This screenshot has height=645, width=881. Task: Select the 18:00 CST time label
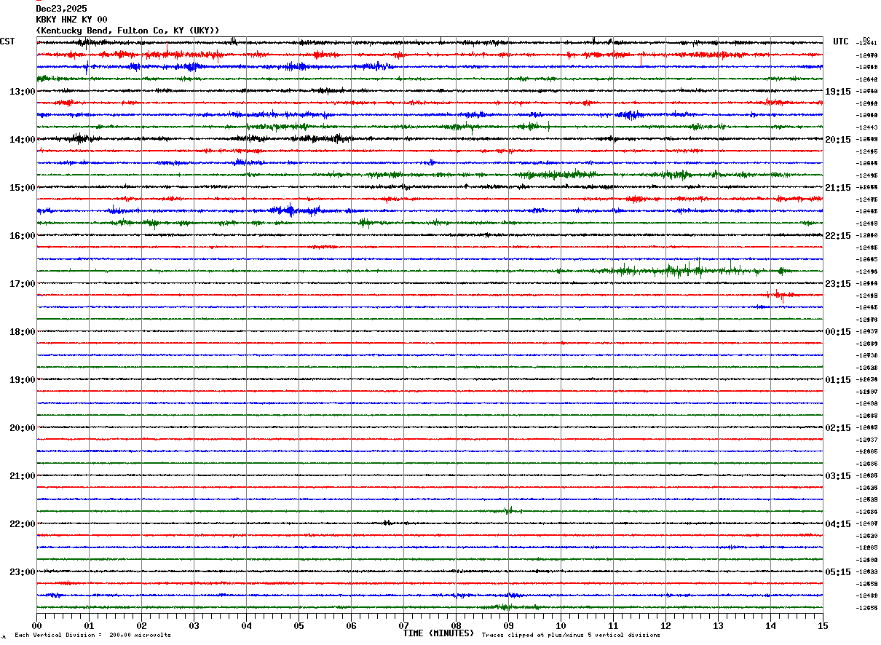(x=22, y=332)
